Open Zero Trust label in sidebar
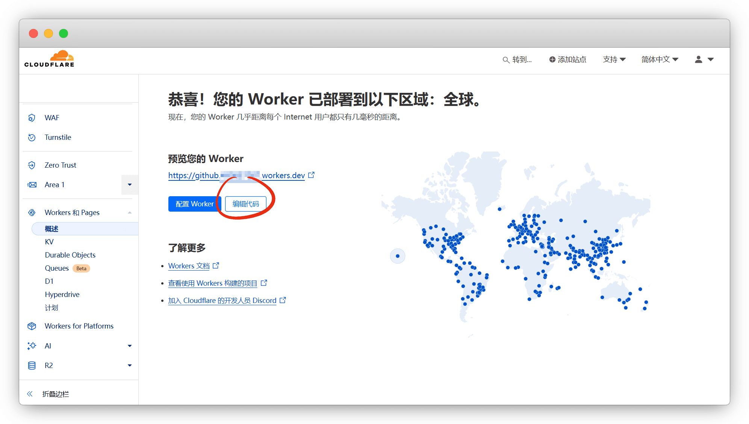This screenshot has width=749, height=424. pos(61,165)
